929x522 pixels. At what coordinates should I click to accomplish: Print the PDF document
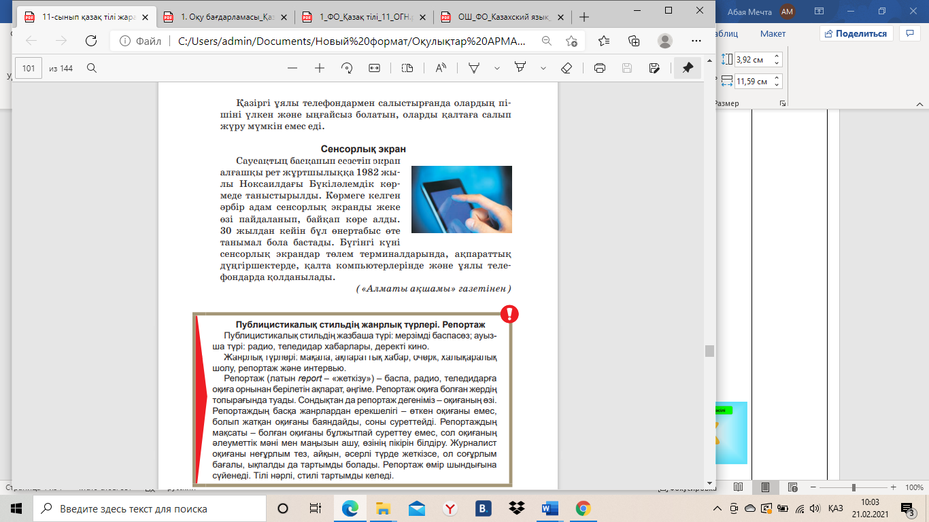(x=600, y=68)
